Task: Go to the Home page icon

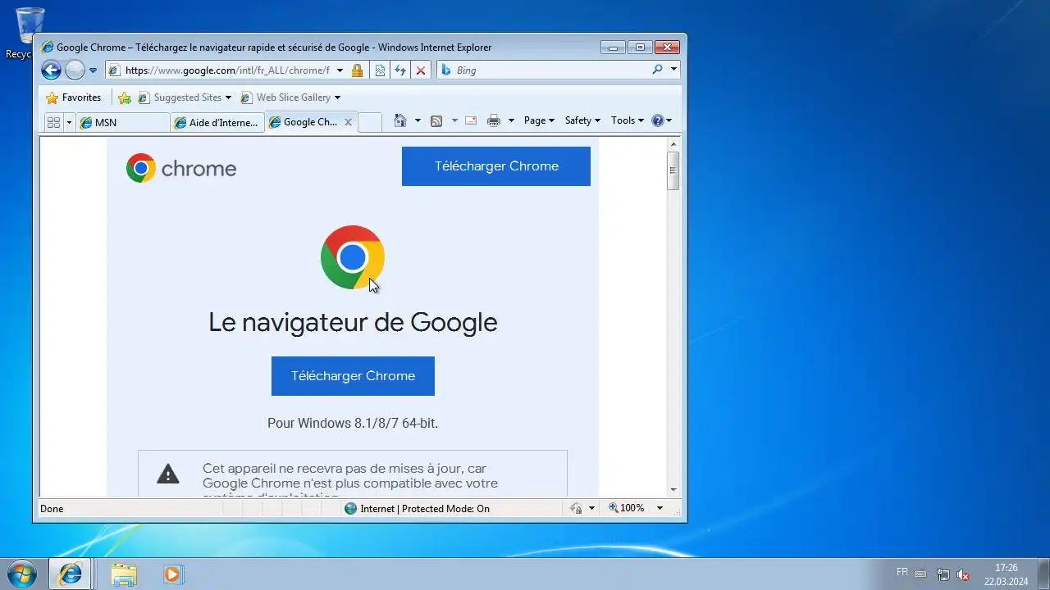Action: (x=399, y=120)
